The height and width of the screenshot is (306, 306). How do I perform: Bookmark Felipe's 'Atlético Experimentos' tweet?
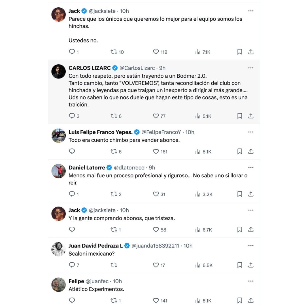tap(239, 300)
